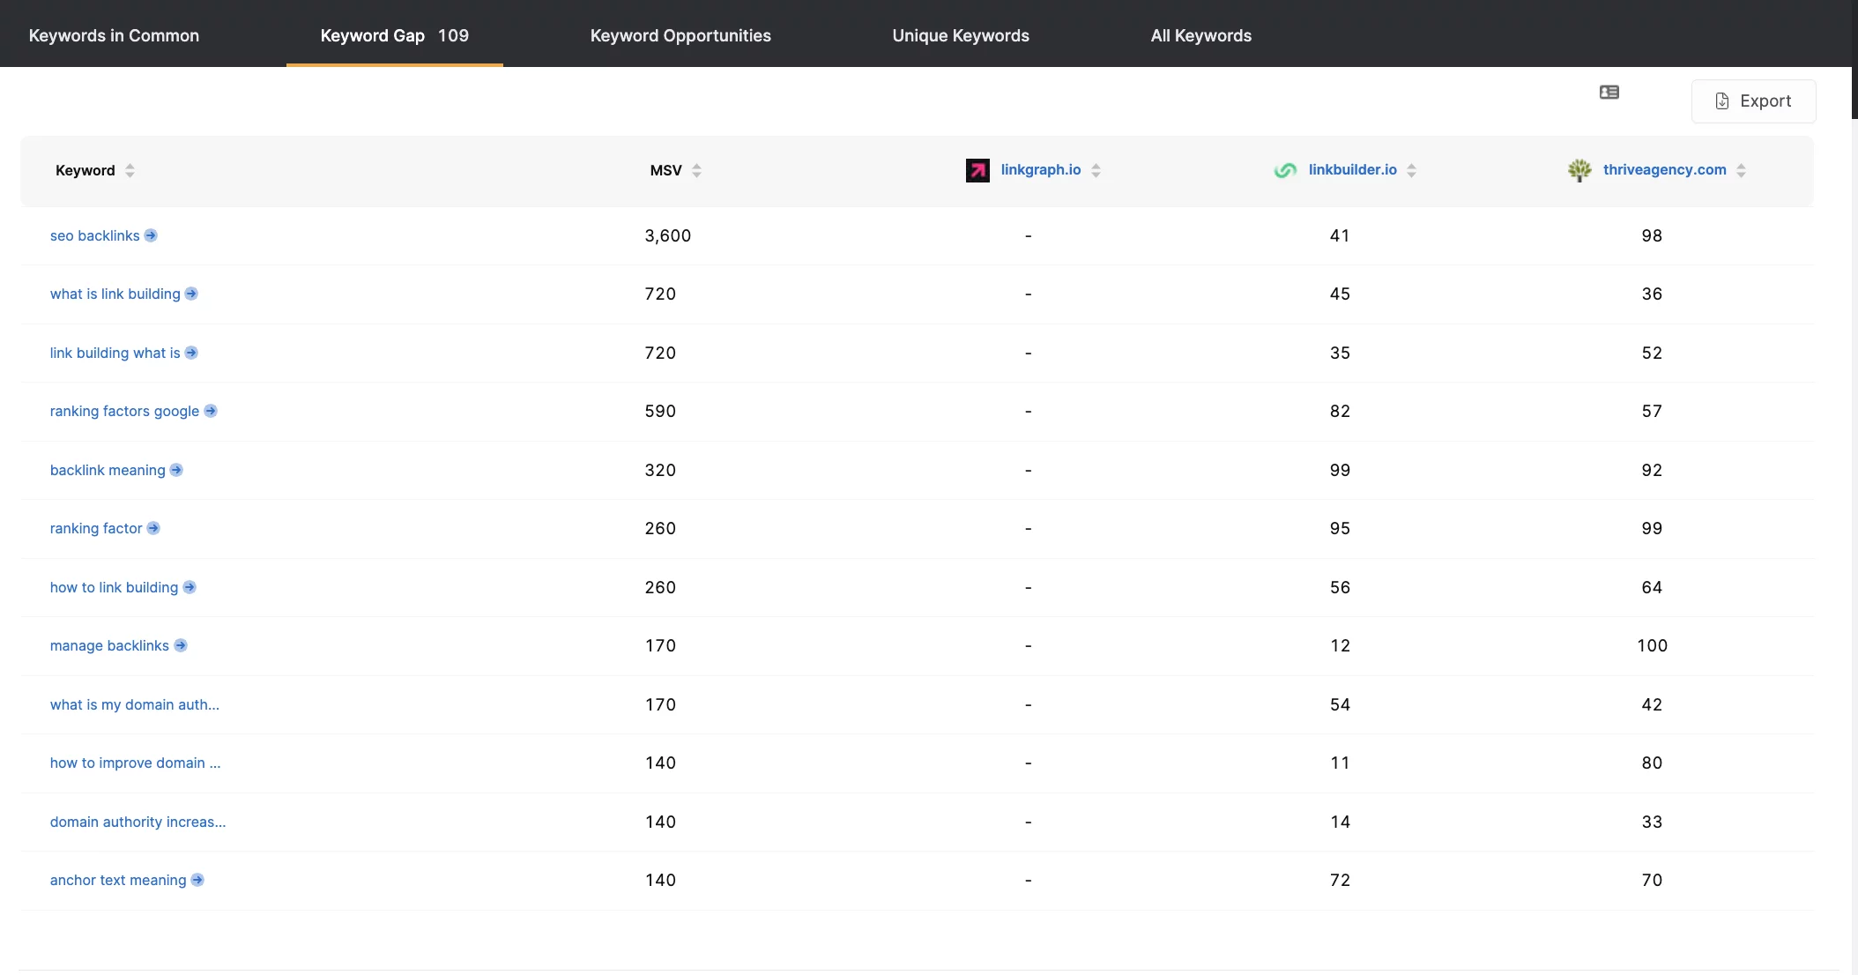Open the All Keywords tab
1858x975 pixels.
1200,34
